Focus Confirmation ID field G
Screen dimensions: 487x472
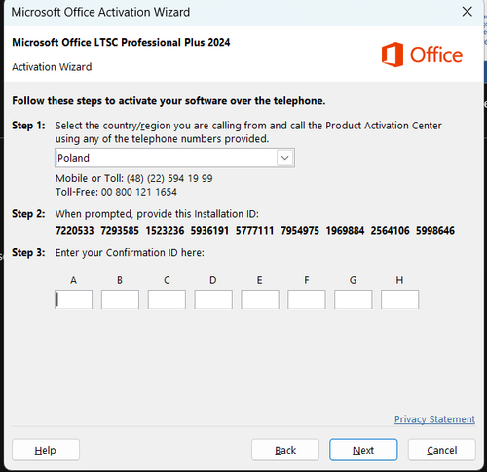point(354,300)
